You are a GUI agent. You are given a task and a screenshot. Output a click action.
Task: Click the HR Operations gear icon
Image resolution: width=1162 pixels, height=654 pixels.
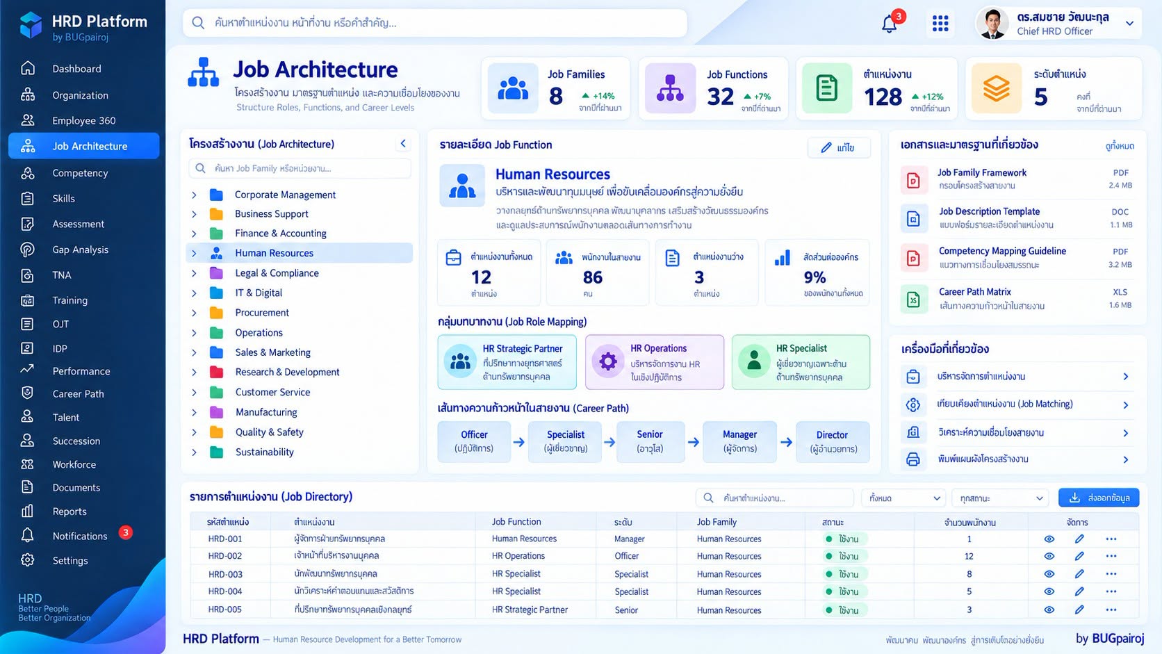coord(608,361)
